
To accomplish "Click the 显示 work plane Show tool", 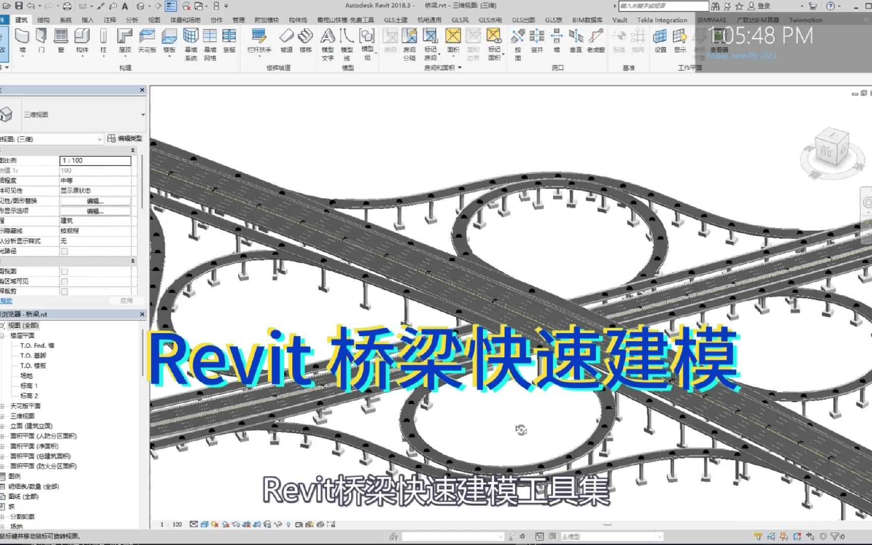I will [680, 40].
